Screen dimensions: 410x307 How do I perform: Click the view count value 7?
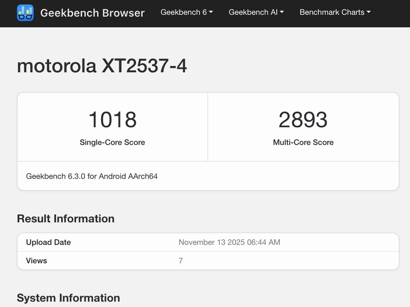pos(181,261)
